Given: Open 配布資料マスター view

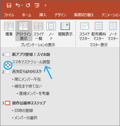Looking at the screenshot, I should click(x=99, y=31).
